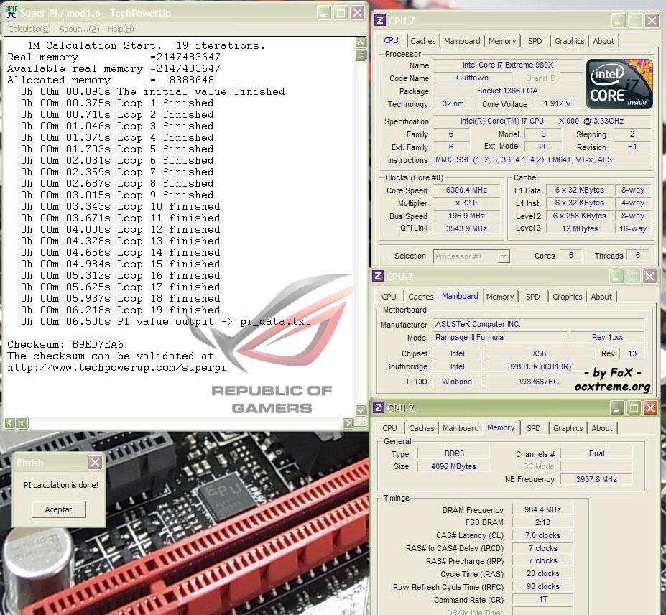Open the About menu in Super PI
The image size is (666, 615).
click(x=79, y=29)
